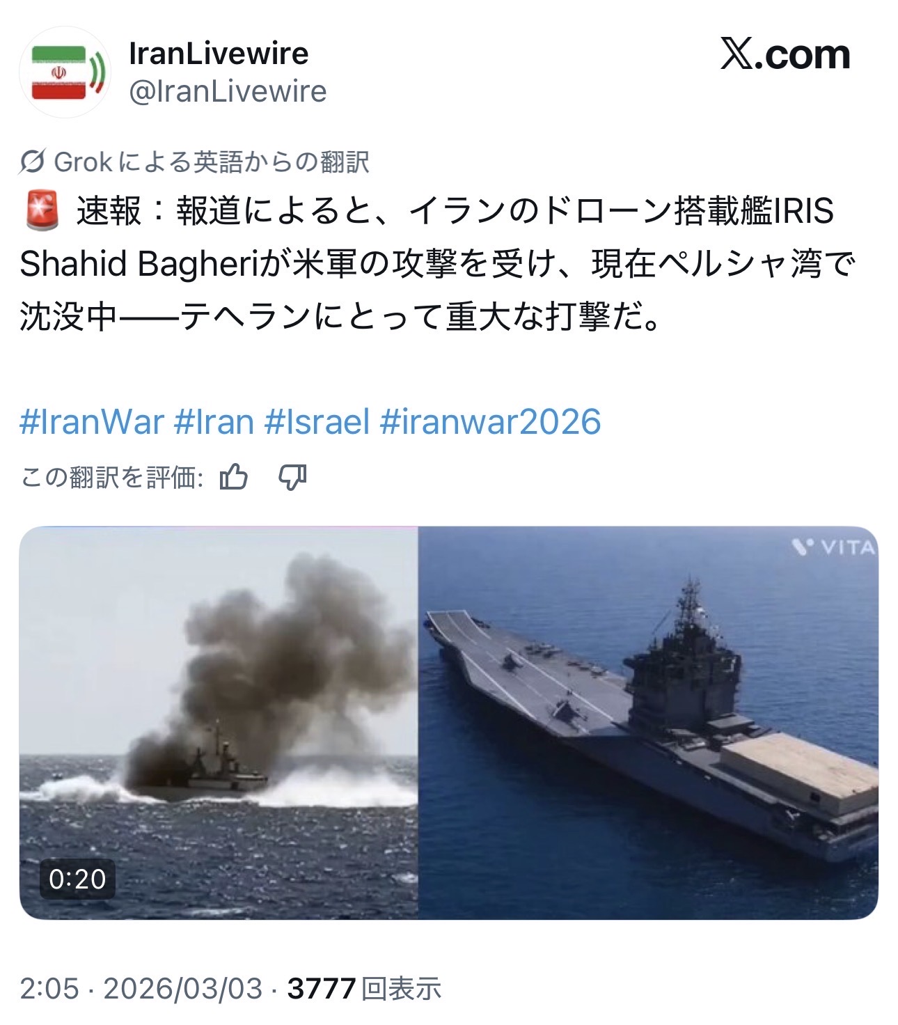The height and width of the screenshot is (1025, 898).
Task: Click the 2026/03/03 post timestamp
Action: 183,989
